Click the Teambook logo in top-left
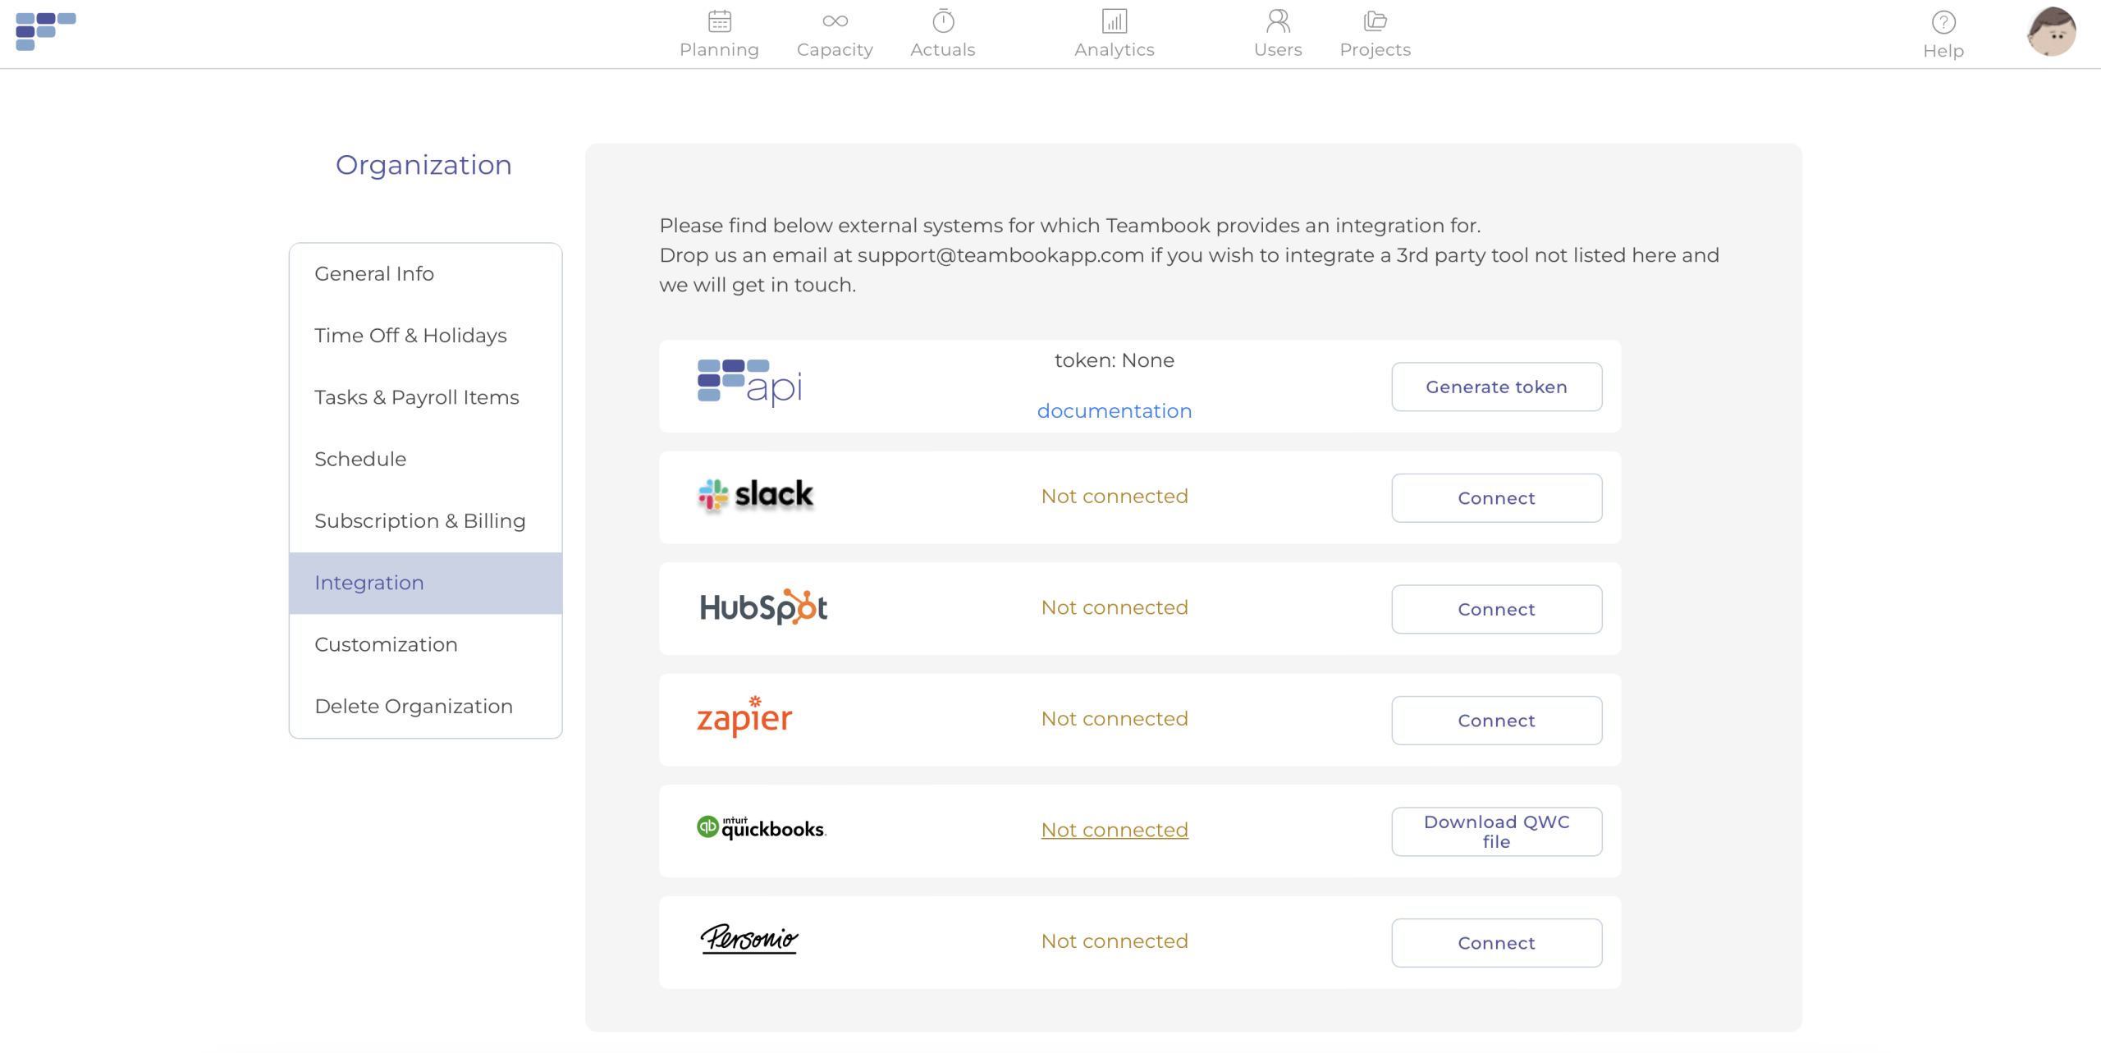2101x1053 pixels. point(46,31)
